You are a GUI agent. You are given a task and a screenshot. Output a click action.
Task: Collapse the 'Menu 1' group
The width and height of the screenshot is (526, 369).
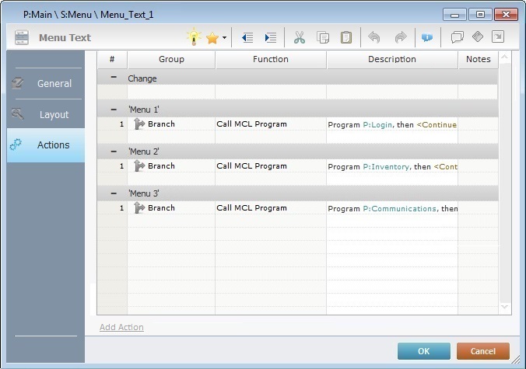point(114,110)
